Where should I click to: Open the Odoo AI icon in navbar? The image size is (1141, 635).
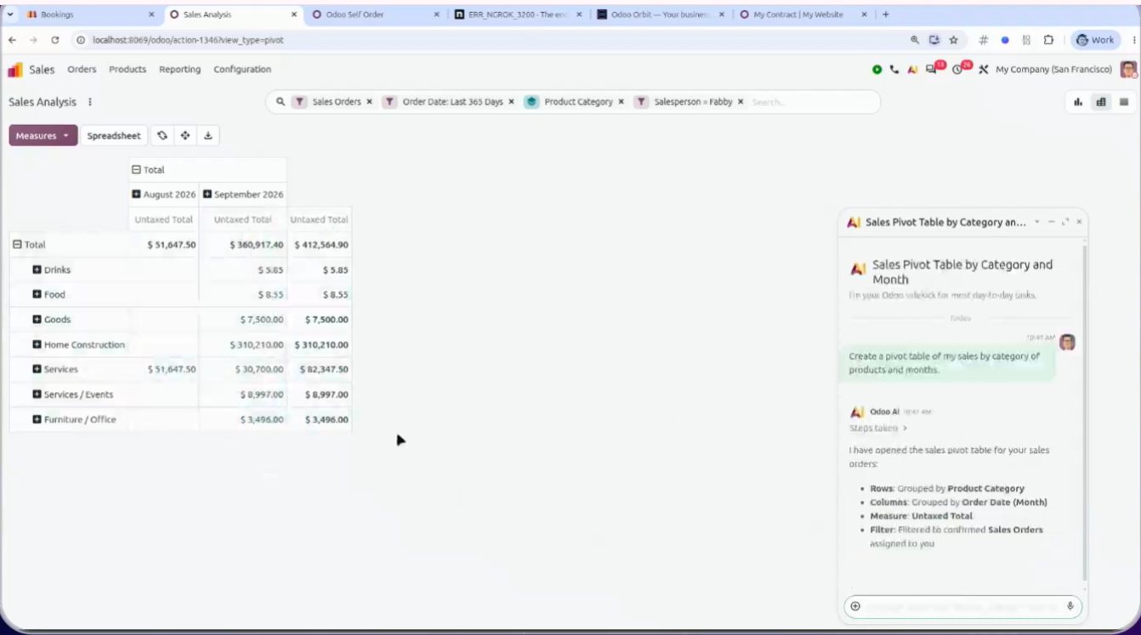(912, 70)
